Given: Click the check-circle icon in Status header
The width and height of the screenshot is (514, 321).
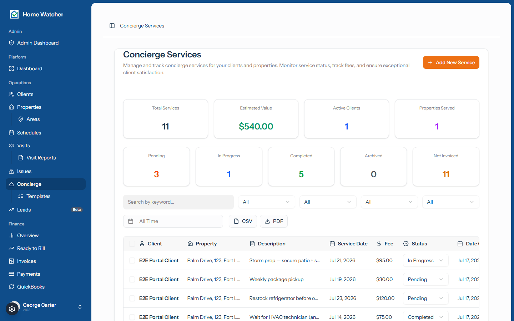Looking at the screenshot, I should click(x=406, y=244).
